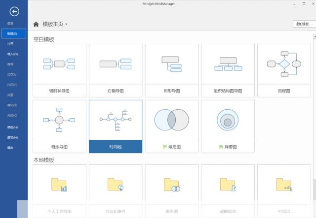Select 新建(E) in the sidebar

click(x=14, y=33)
